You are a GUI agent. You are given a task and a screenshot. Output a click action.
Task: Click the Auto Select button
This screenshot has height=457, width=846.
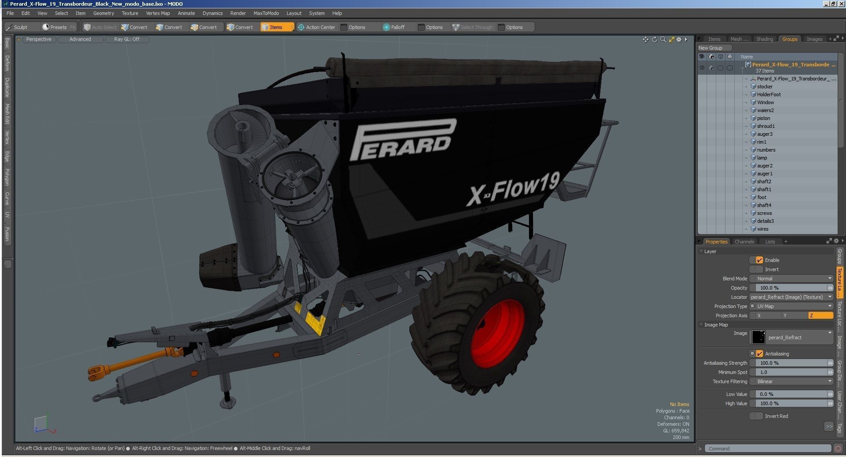[100, 27]
